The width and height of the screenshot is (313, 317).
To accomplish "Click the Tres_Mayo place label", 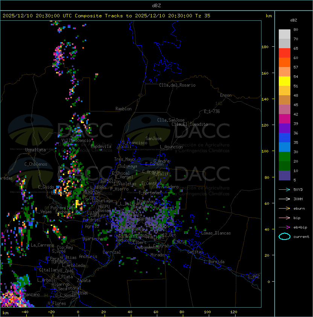I will pyautogui.click(x=124, y=159).
